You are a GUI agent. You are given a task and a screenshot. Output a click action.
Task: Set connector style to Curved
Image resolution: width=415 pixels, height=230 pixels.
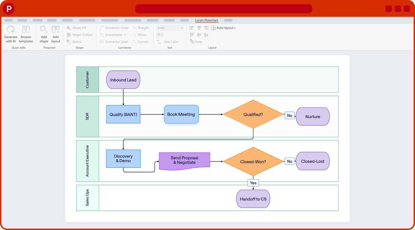click(140, 42)
